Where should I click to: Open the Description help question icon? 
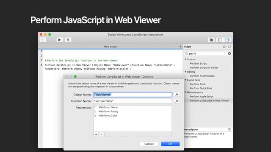(230, 129)
